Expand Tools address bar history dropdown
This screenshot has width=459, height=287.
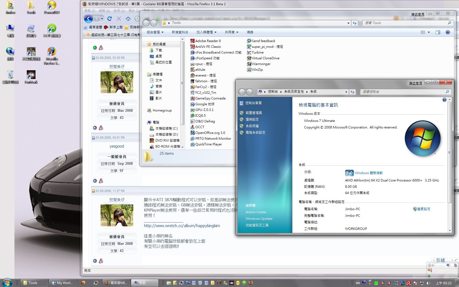tap(348, 23)
